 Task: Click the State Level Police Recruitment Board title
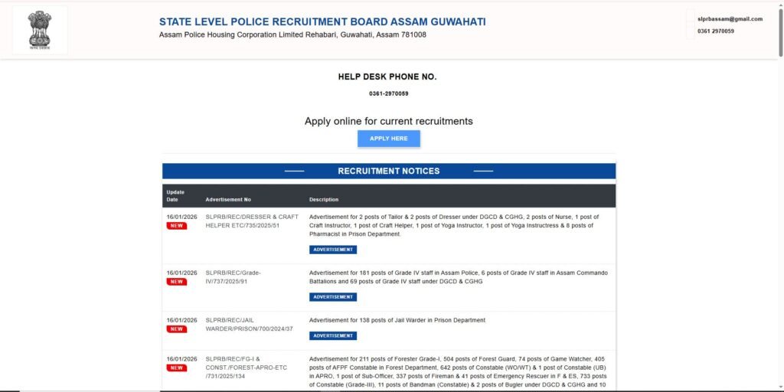[x=322, y=21]
